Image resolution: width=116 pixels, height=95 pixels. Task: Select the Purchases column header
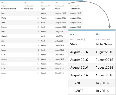(29, 9)
